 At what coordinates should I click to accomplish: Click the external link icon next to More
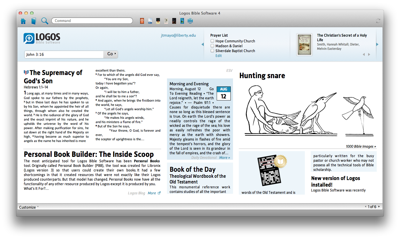(x=159, y=193)
